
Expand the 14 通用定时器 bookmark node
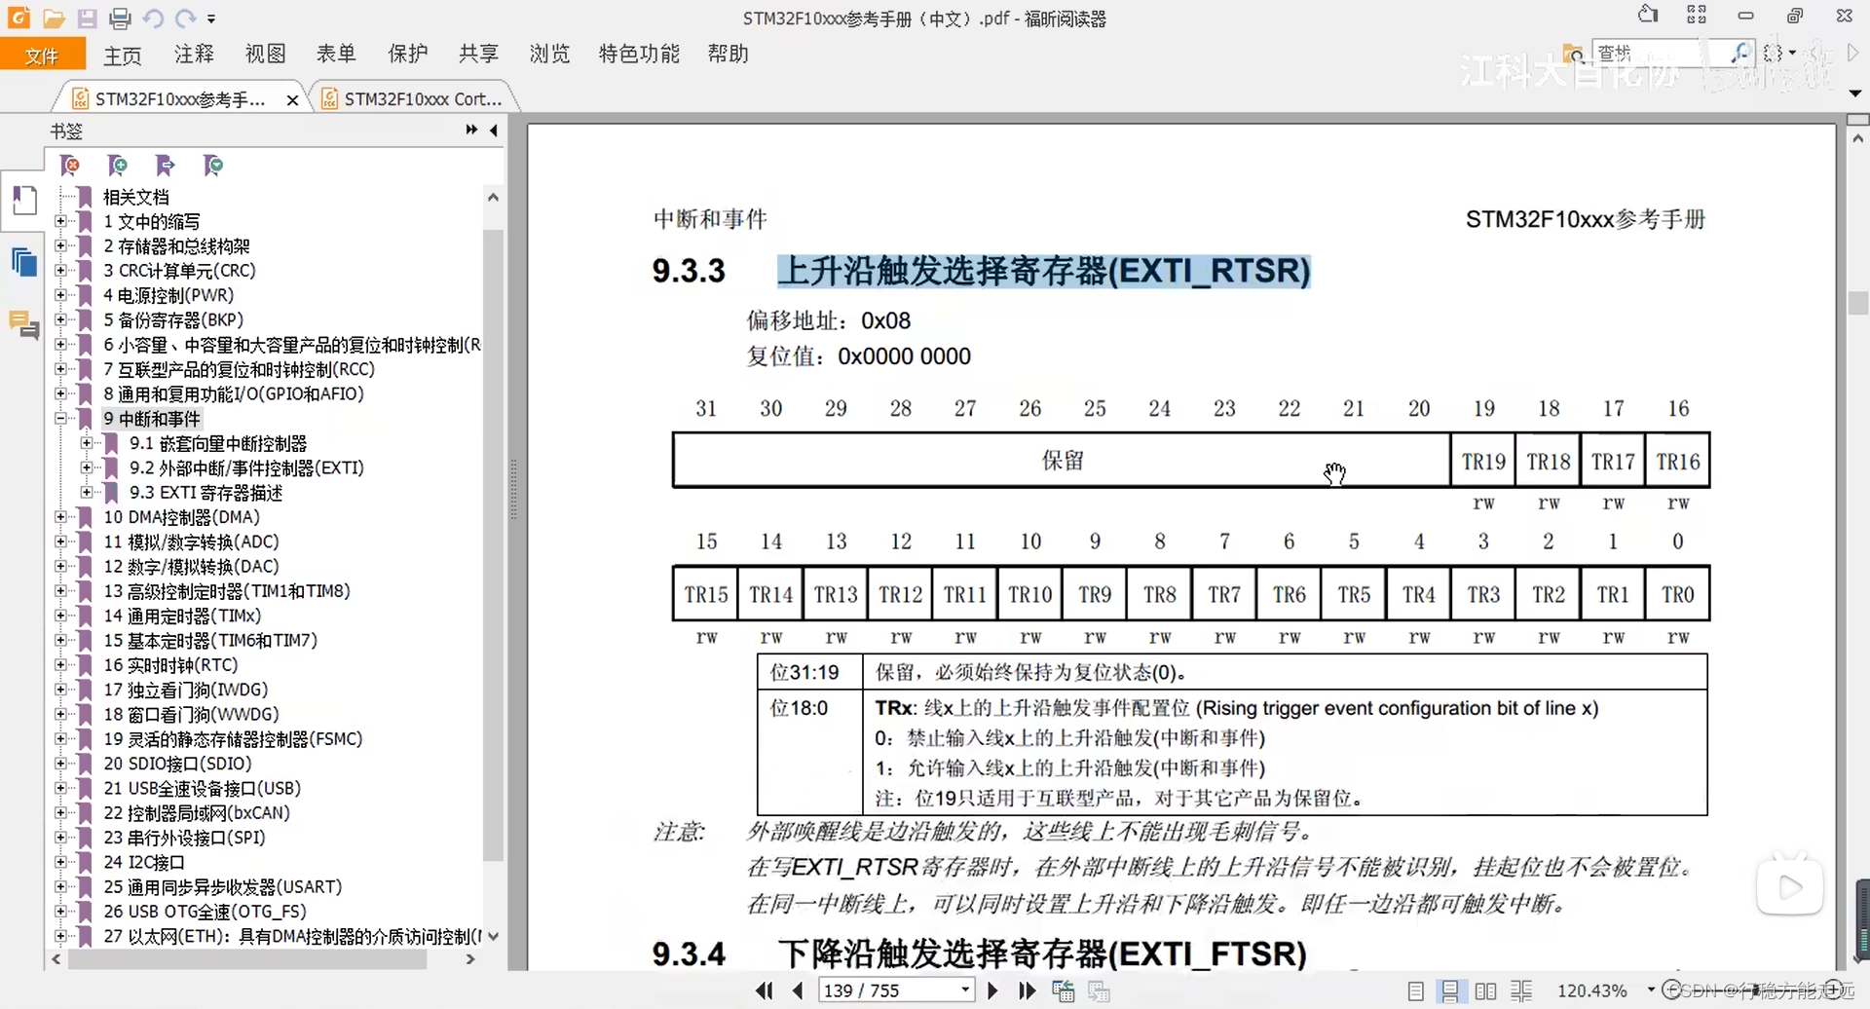click(60, 616)
